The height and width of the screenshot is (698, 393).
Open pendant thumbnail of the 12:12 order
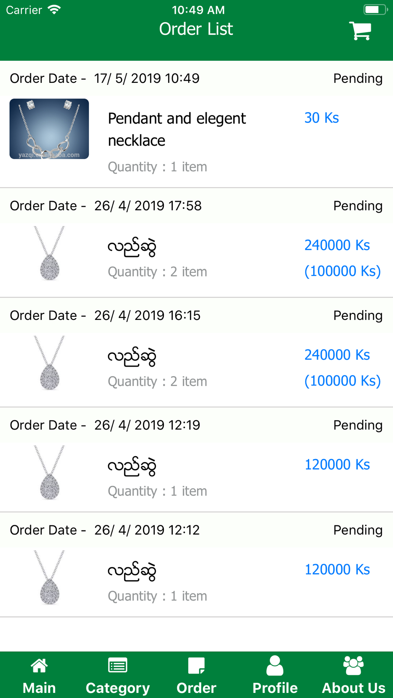pos(50,577)
